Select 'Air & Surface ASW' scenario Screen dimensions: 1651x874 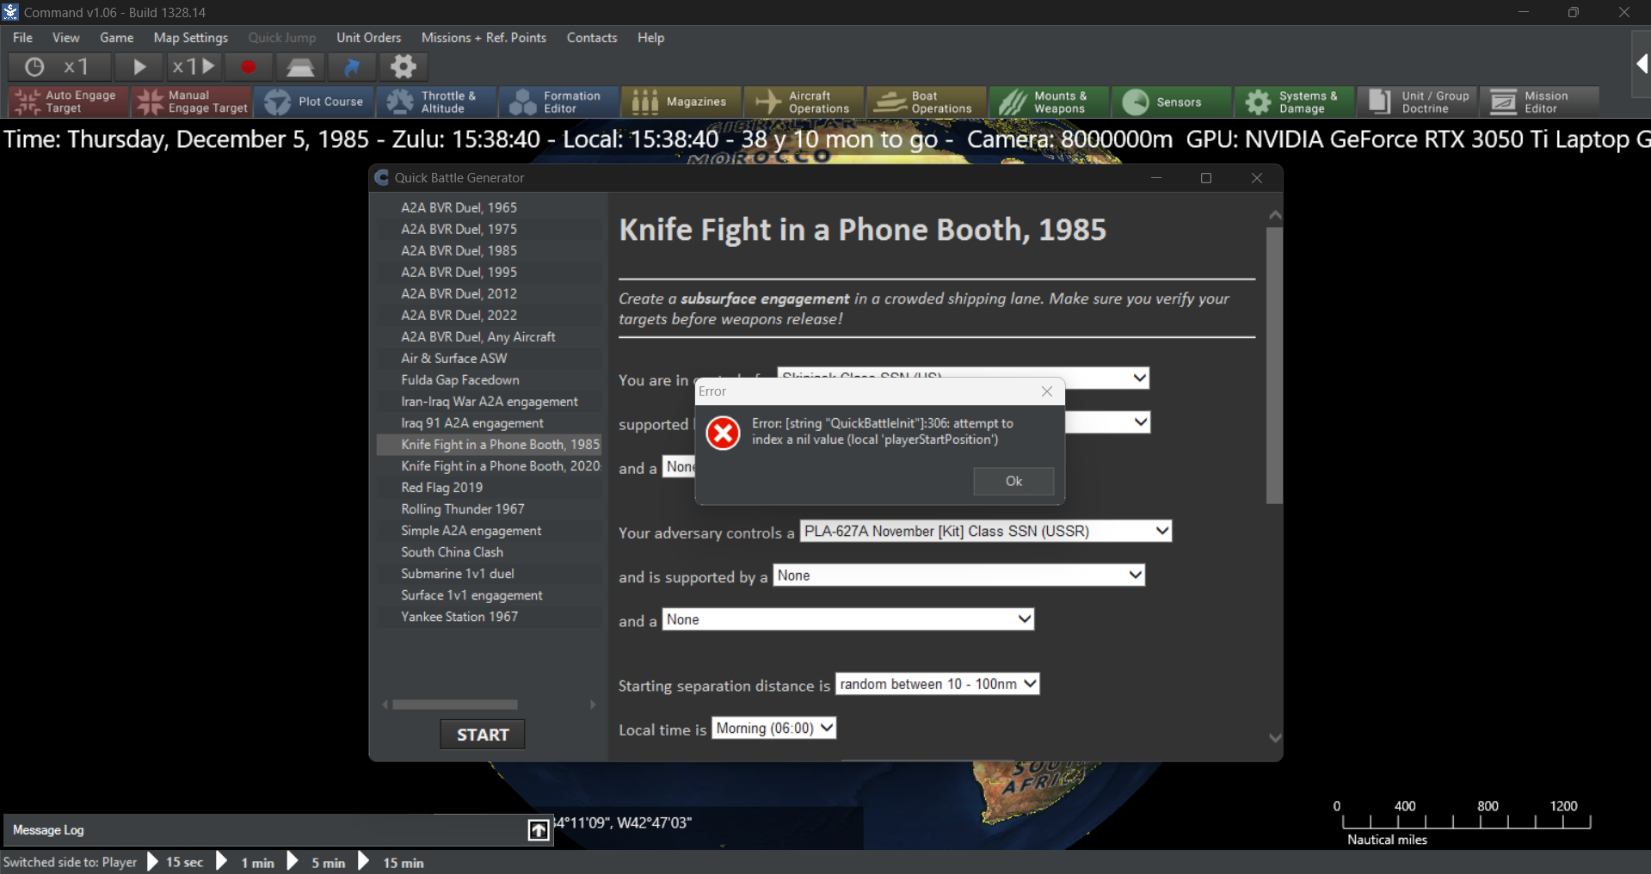[453, 358]
